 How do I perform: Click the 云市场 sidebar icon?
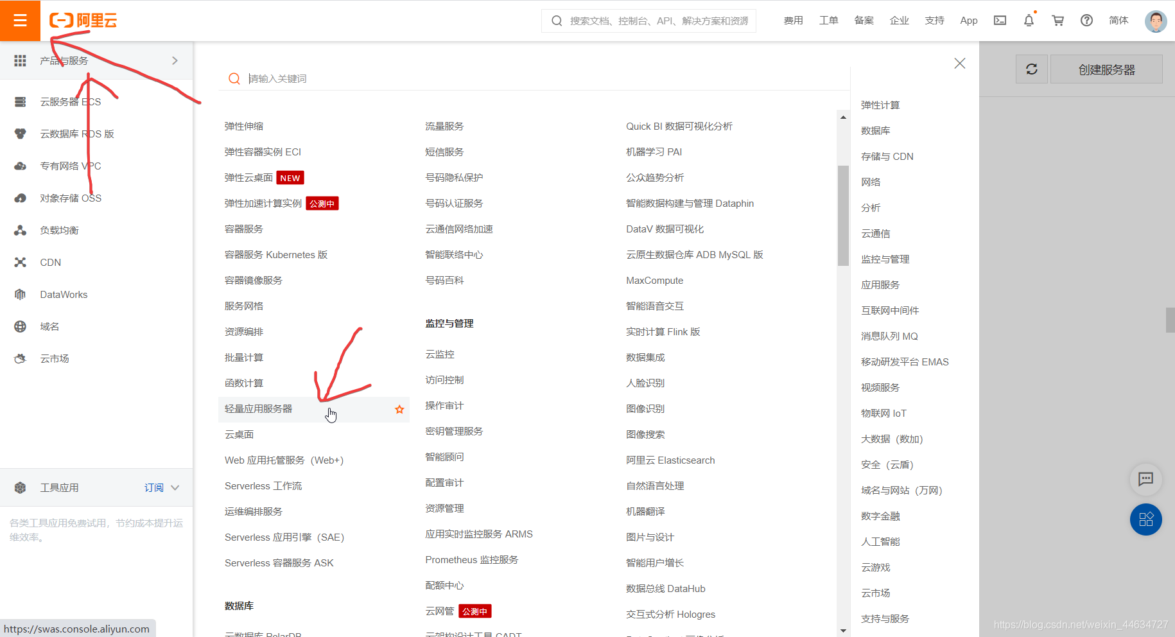click(x=21, y=358)
